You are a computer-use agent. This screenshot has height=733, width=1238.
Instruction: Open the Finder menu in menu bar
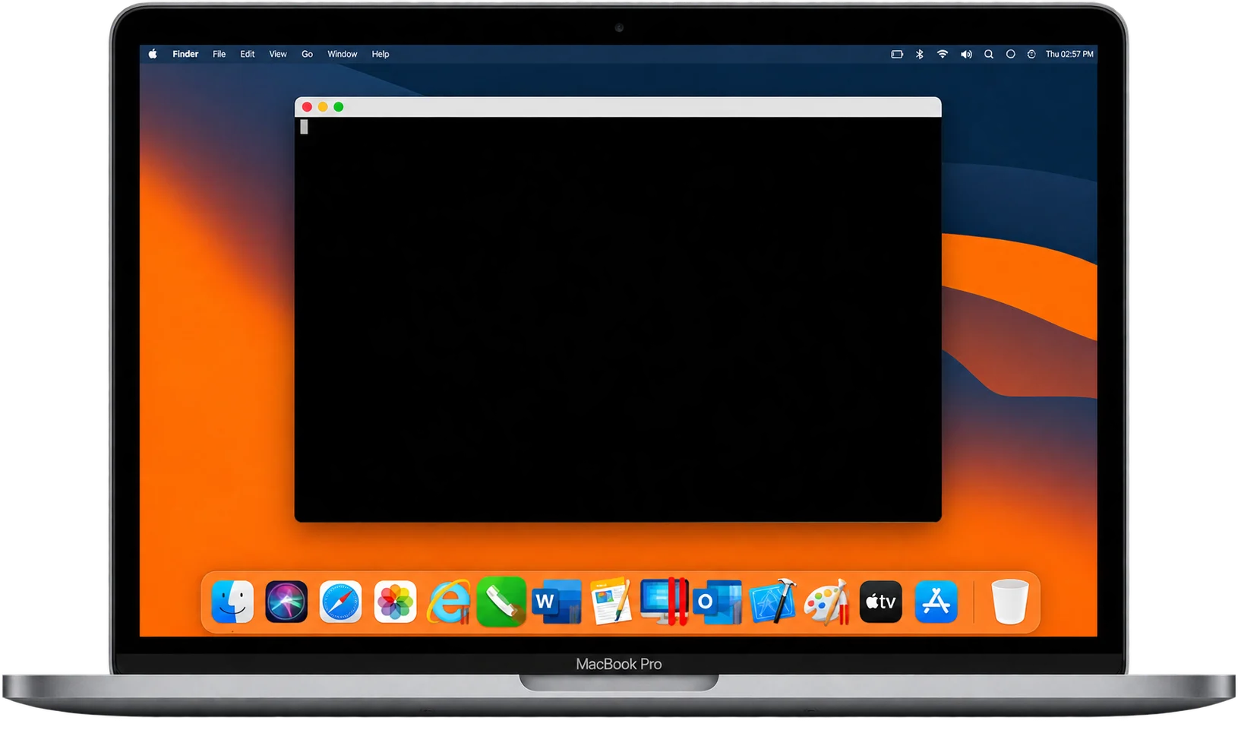coord(185,54)
